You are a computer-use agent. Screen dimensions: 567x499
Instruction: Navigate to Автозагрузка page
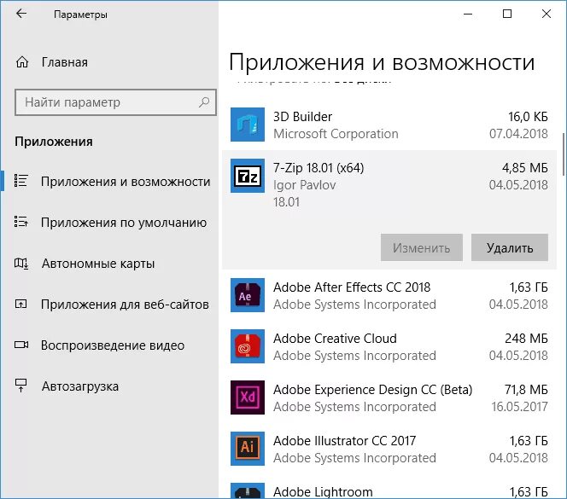click(79, 386)
